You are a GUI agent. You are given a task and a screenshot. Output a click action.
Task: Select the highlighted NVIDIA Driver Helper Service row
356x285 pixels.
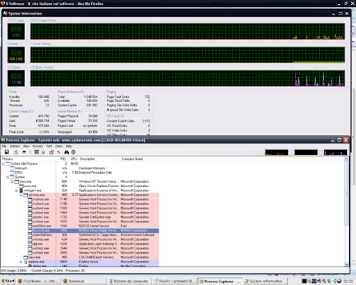(x=80, y=231)
